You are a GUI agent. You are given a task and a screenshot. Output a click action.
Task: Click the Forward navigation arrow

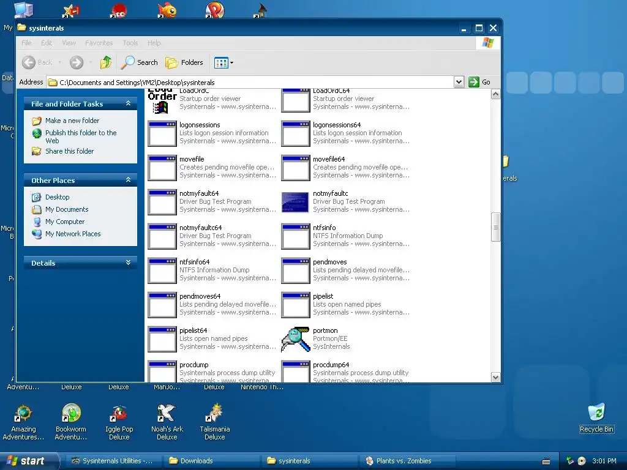click(77, 62)
